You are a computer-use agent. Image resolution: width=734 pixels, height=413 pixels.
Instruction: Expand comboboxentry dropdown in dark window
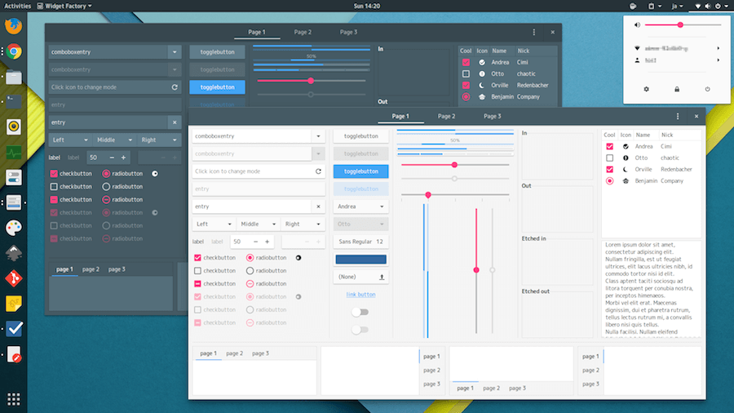point(175,52)
